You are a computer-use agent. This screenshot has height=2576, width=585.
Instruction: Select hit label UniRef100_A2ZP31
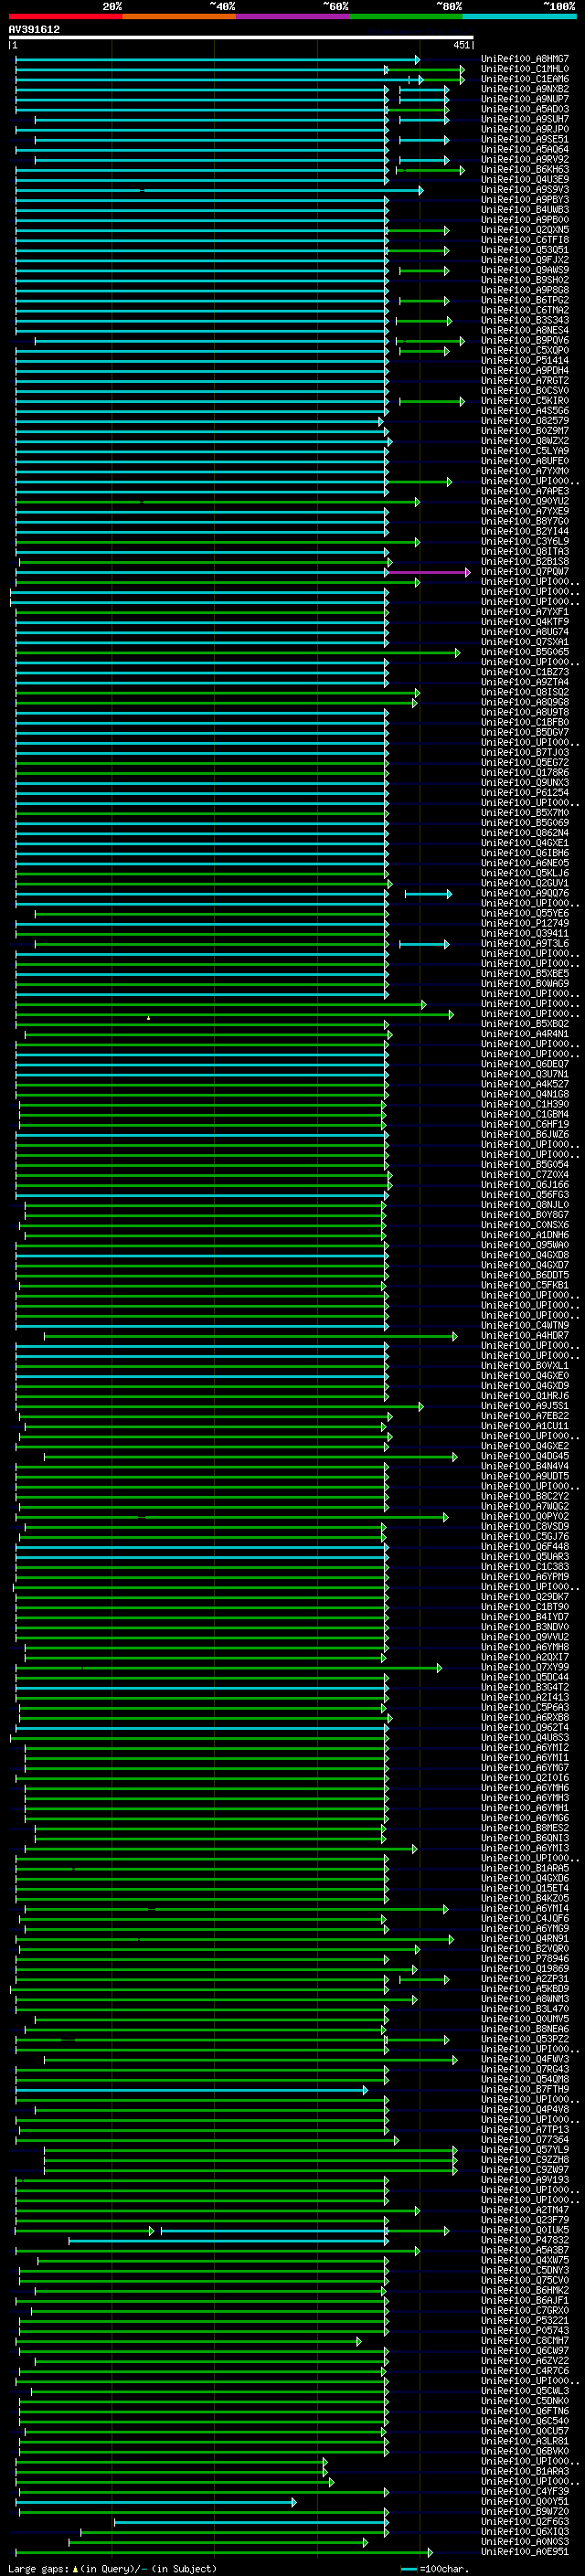[525, 1979]
